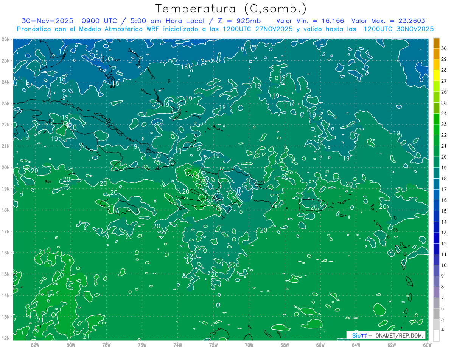Click the purple legend swatch beside 7
Viewport: 454px width, 350px height.
437,292
